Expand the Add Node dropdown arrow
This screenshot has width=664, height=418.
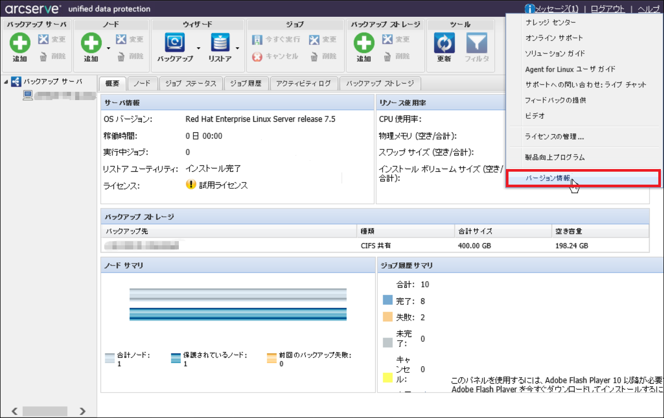tap(109, 48)
